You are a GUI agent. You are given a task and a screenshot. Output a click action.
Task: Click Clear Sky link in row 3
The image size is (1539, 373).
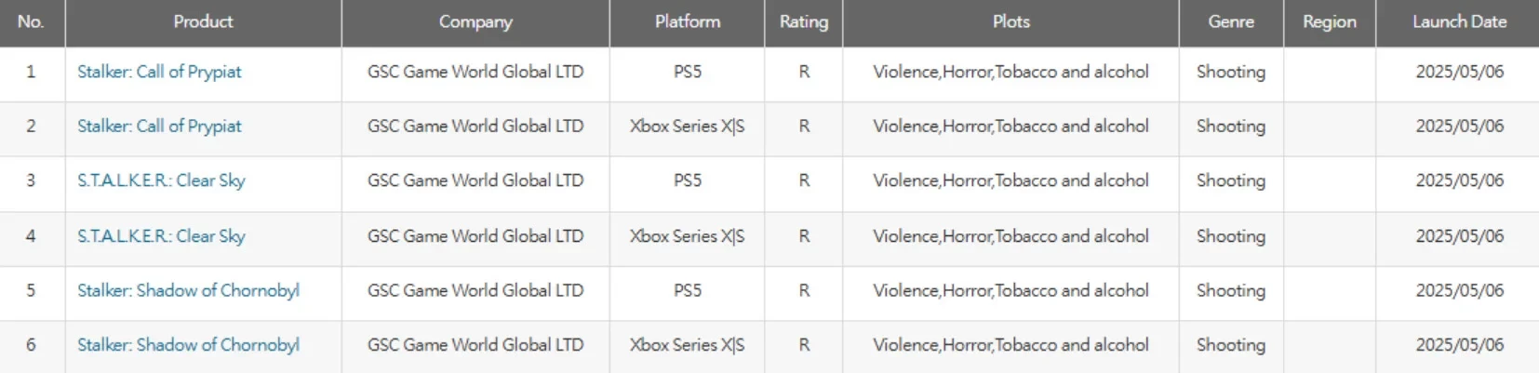161,180
